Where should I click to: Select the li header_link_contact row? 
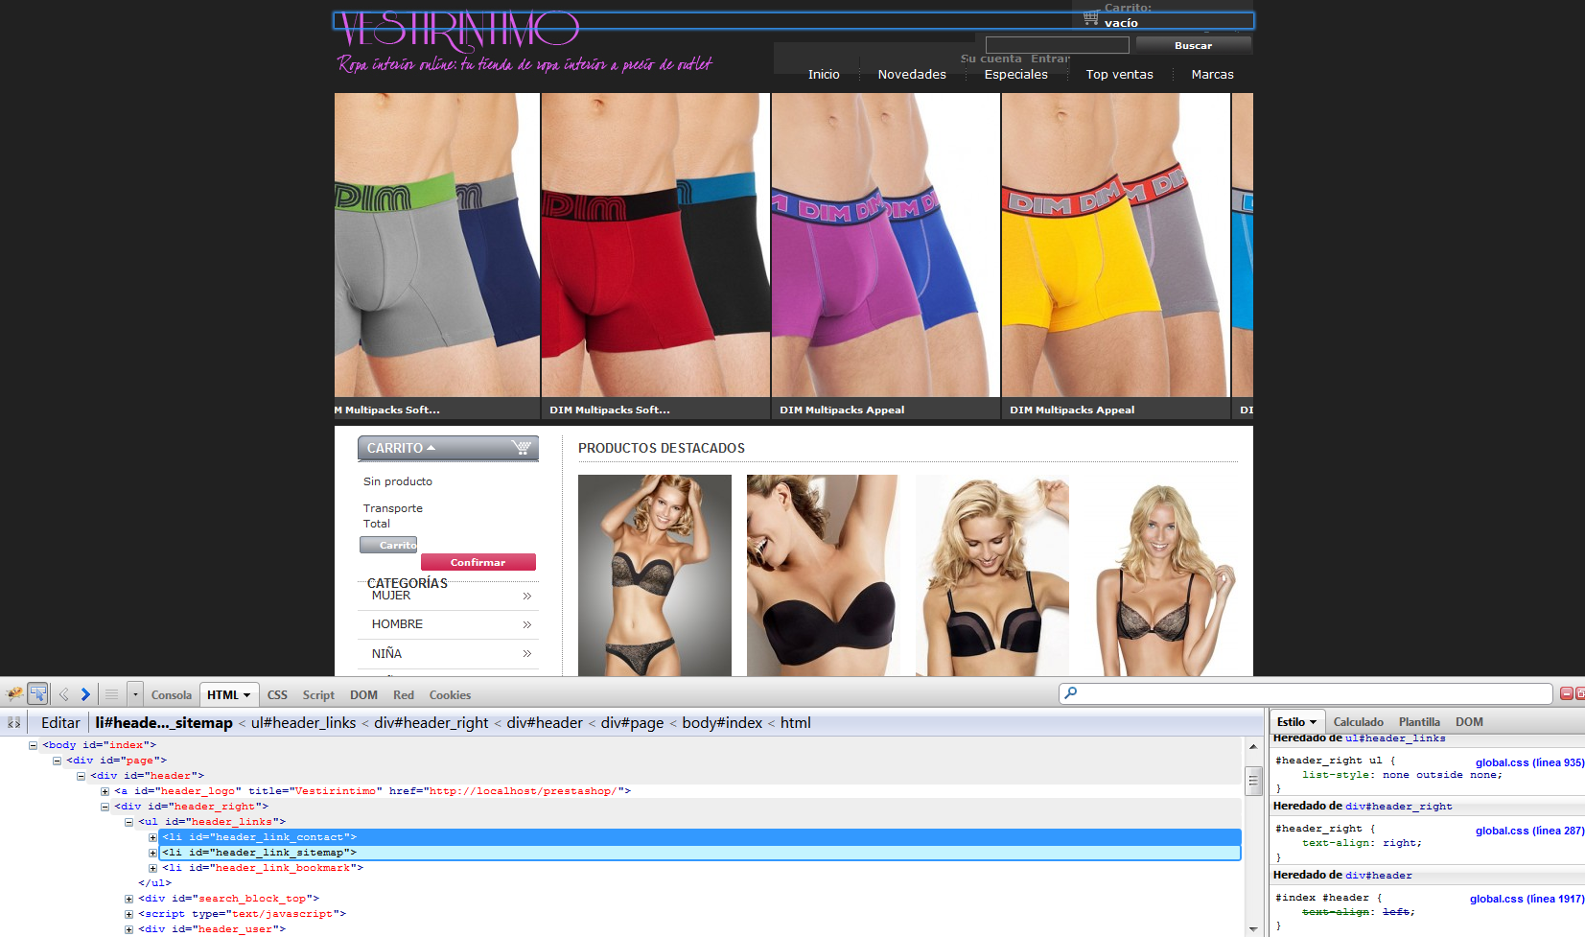click(700, 837)
